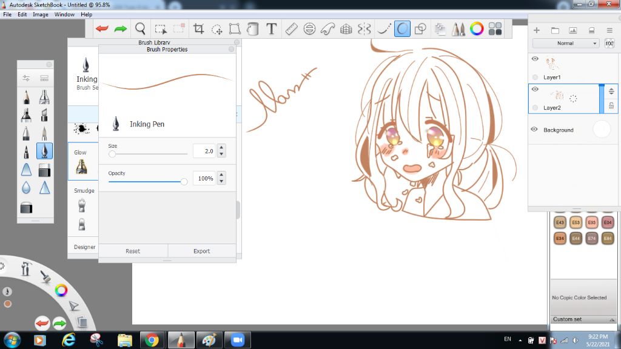
Task: Select the rectangular Selection tool
Action: click(160, 29)
